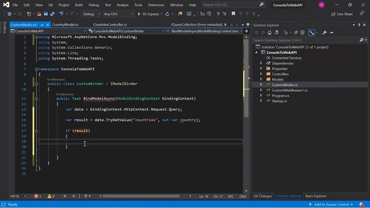This screenshot has height=208, width=370.
Task: Click Collapse All in Solution Explorer
Action: (x=296, y=32)
